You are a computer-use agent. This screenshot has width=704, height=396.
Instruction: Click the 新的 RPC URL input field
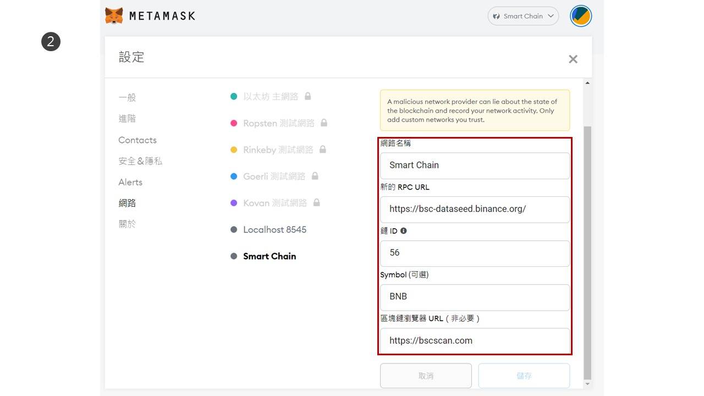pyautogui.click(x=475, y=209)
